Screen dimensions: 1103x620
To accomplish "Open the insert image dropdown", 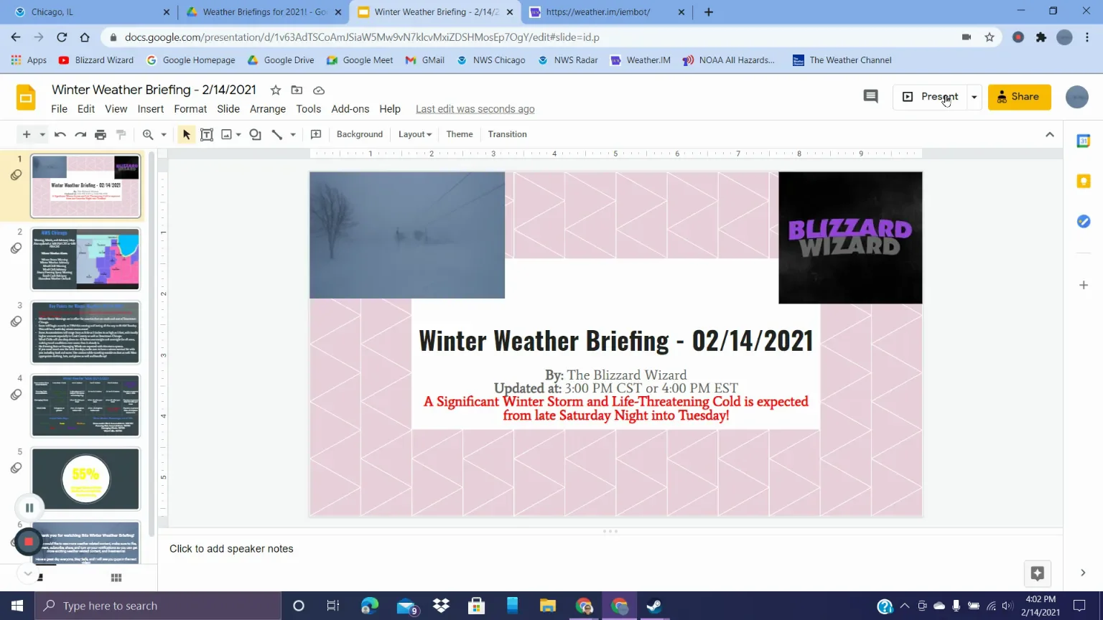I will point(238,134).
